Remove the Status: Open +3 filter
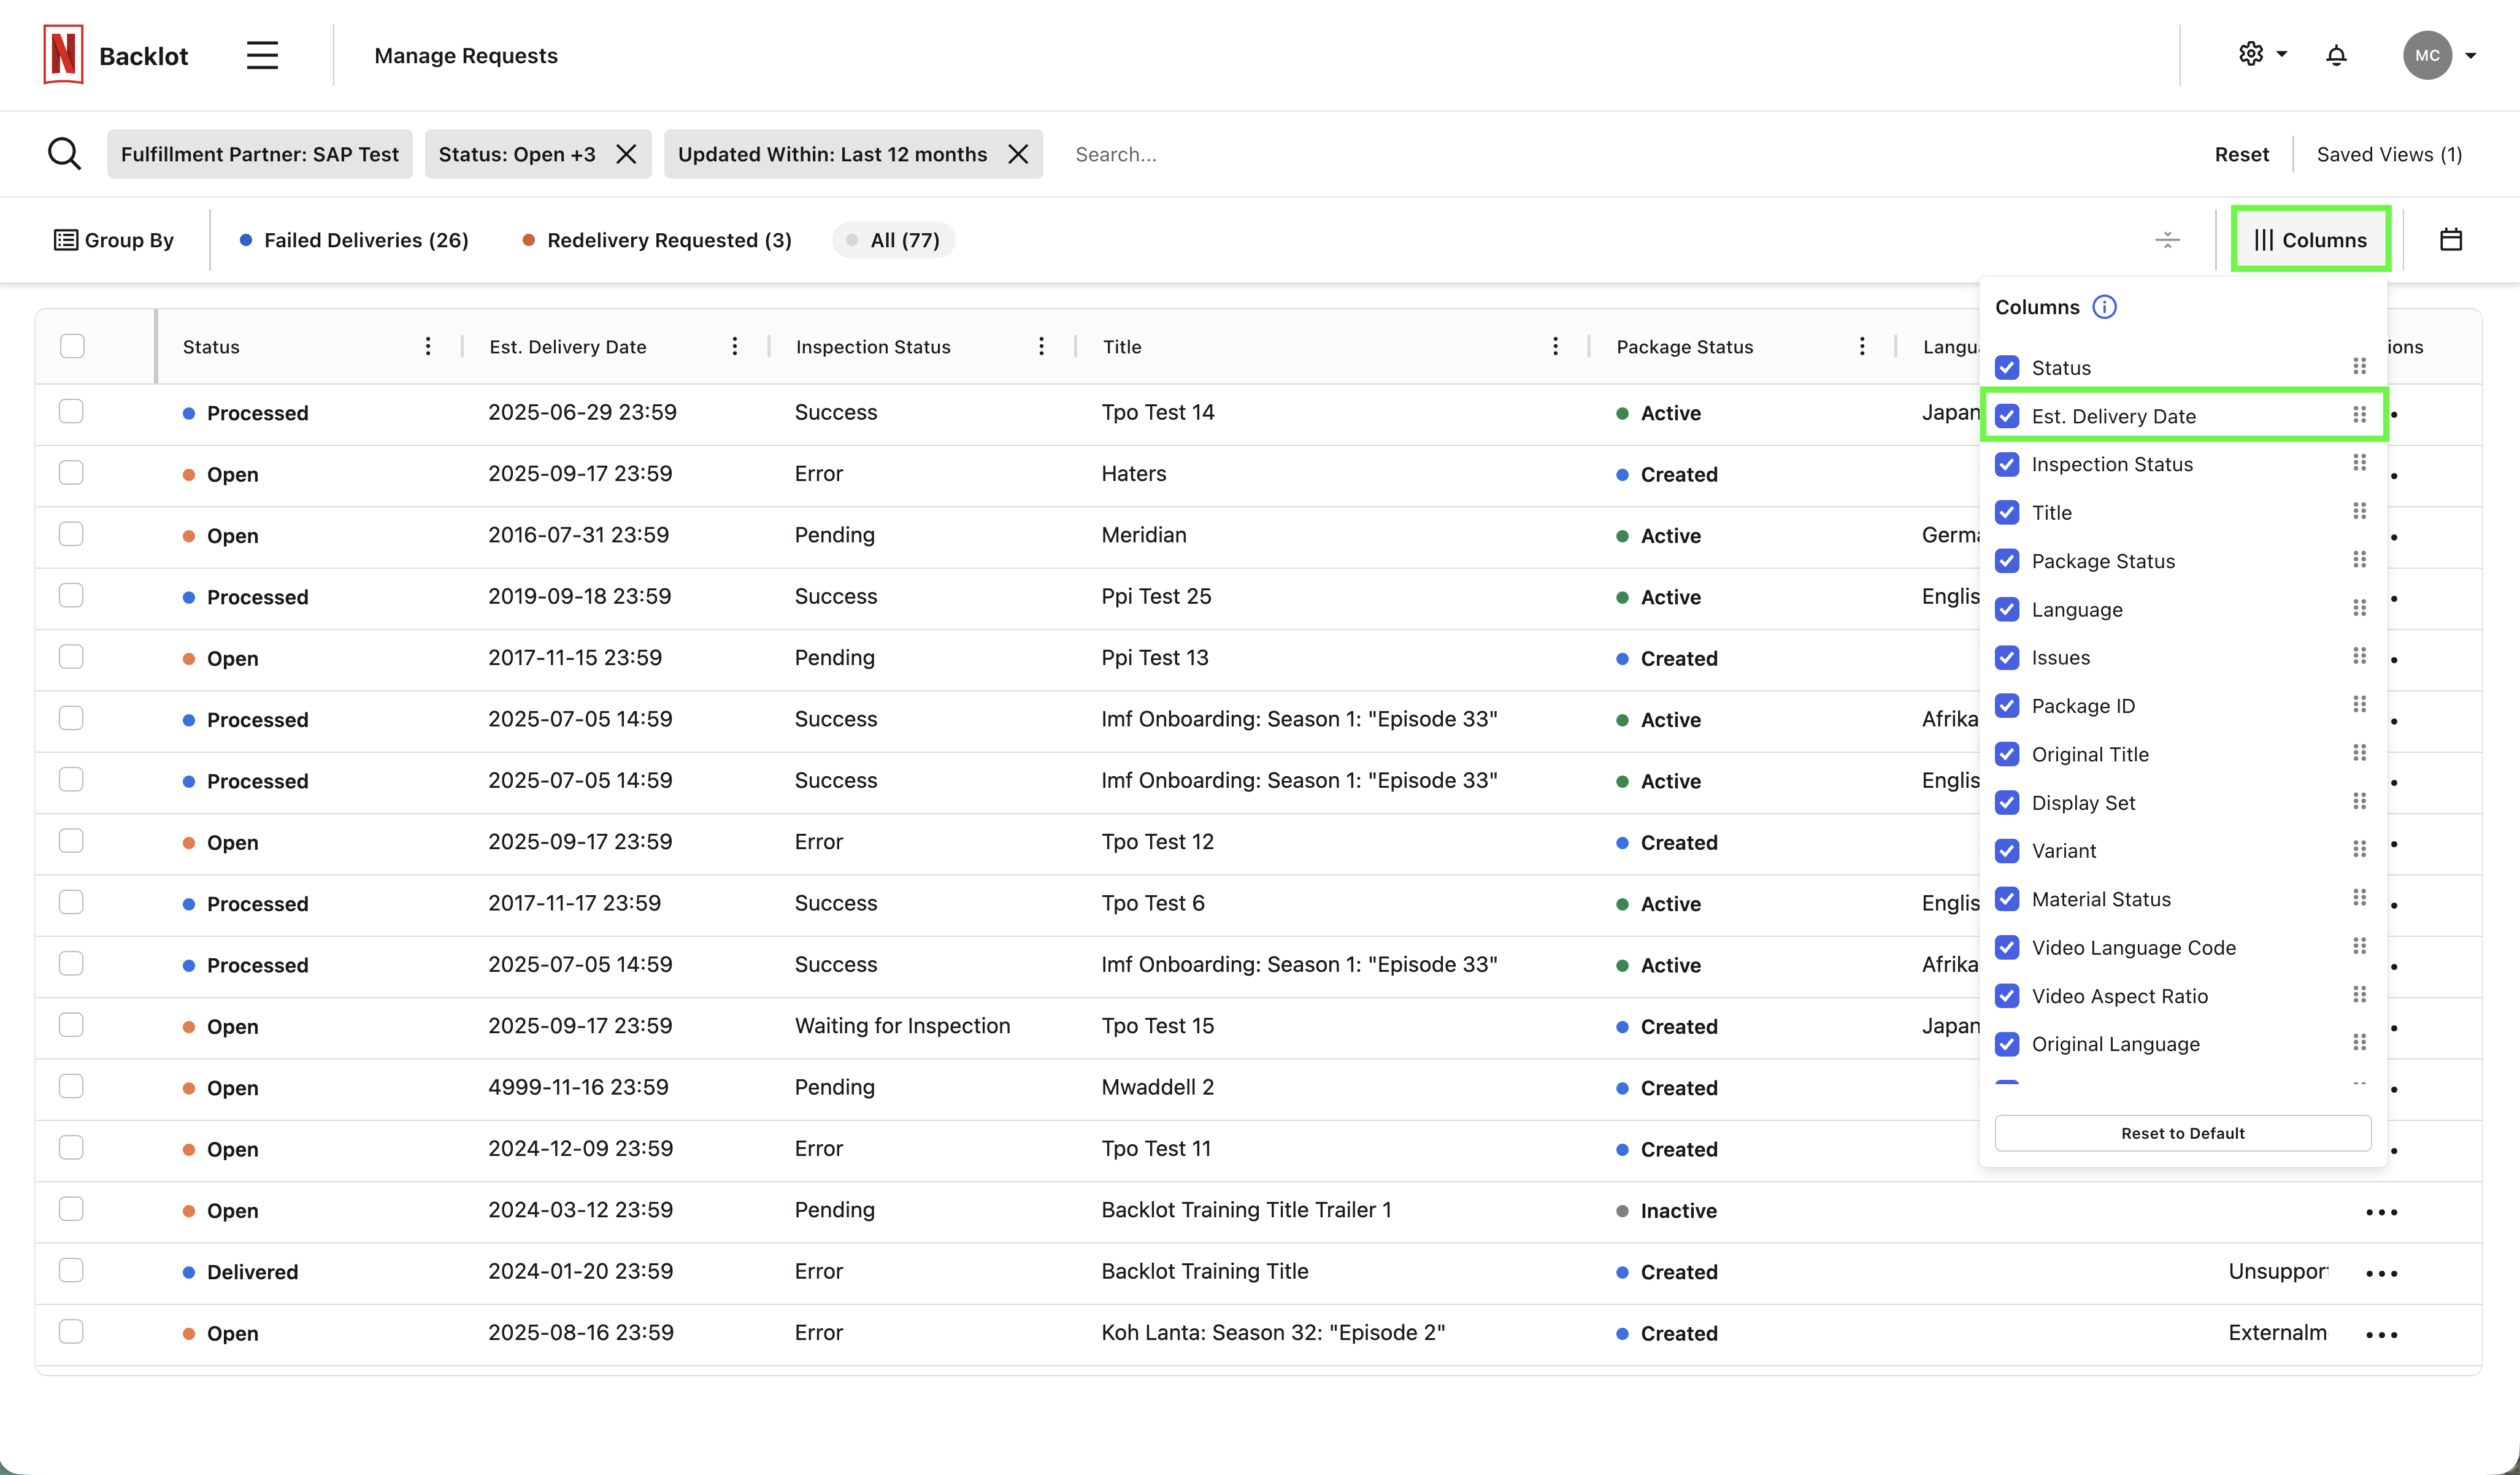 626,154
